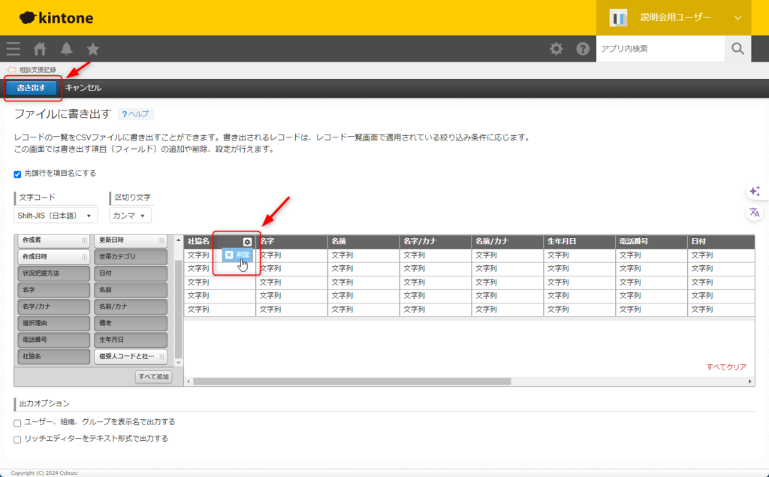The height and width of the screenshot is (477, 769).
Task: Open the notifications bell
Action: pyautogui.click(x=67, y=49)
